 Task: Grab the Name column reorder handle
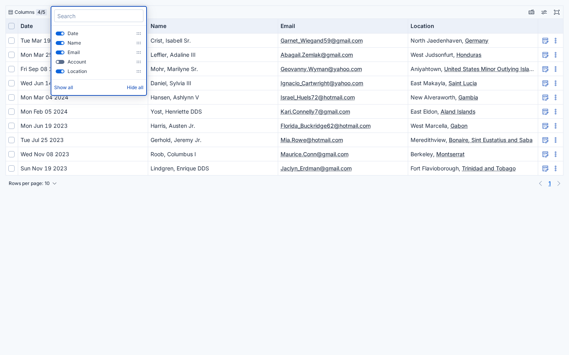(x=139, y=43)
